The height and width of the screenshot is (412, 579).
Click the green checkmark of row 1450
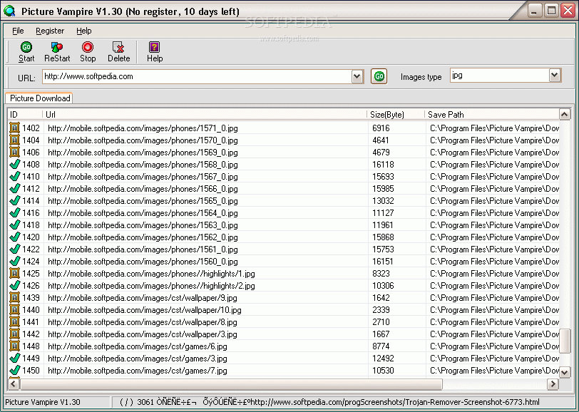pos(14,370)
